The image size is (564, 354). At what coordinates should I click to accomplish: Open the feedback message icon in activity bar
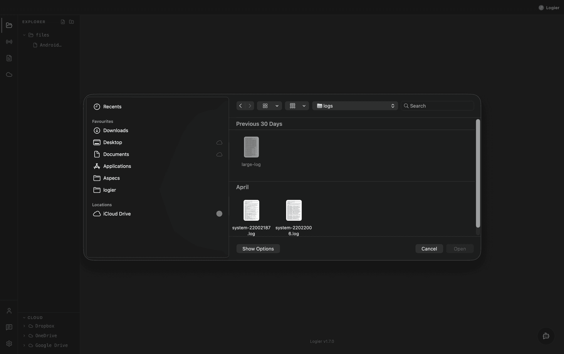[x=9, y=327]
